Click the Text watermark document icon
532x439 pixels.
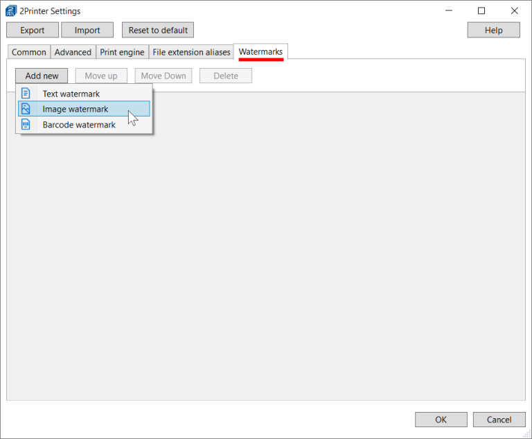point(26,94)
